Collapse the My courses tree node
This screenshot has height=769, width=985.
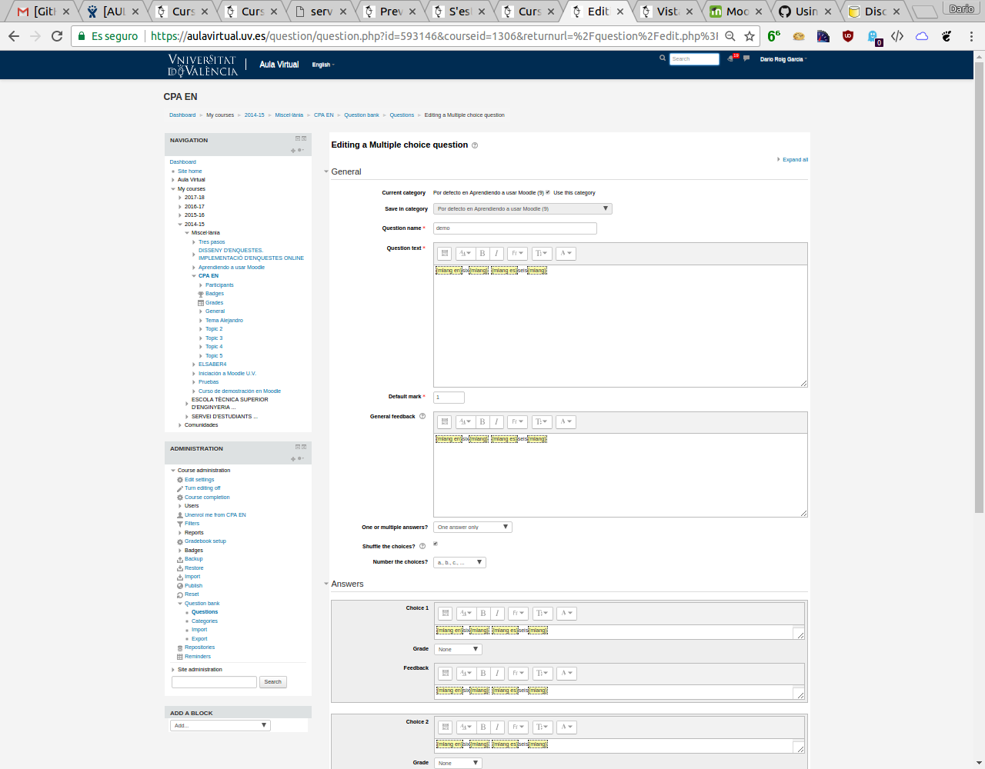(173, 189)
